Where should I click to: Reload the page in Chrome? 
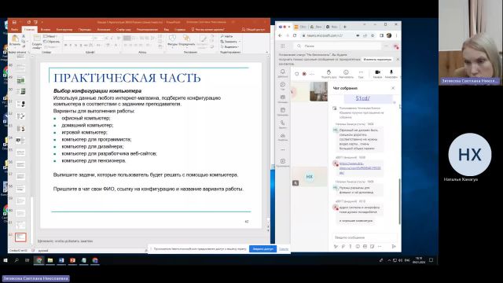pyautogui.click(x=295, y=35)
